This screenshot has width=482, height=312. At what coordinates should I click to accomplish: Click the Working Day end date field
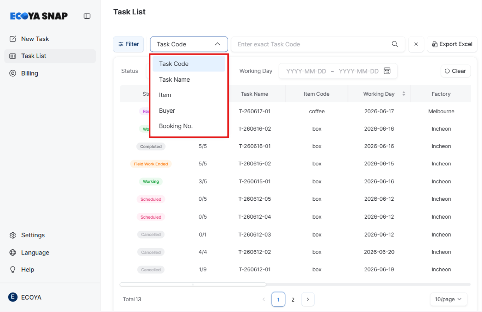tap(358, 71)
